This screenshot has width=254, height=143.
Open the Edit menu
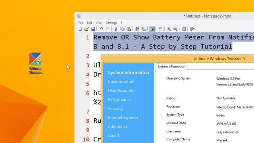(x=89, y=23)
